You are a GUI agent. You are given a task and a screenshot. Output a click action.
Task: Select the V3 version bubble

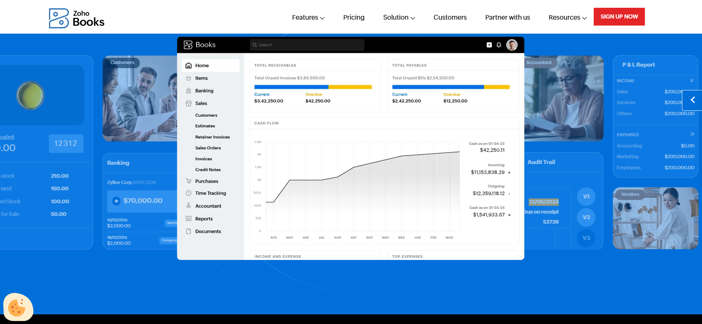(x=586, y=238)
